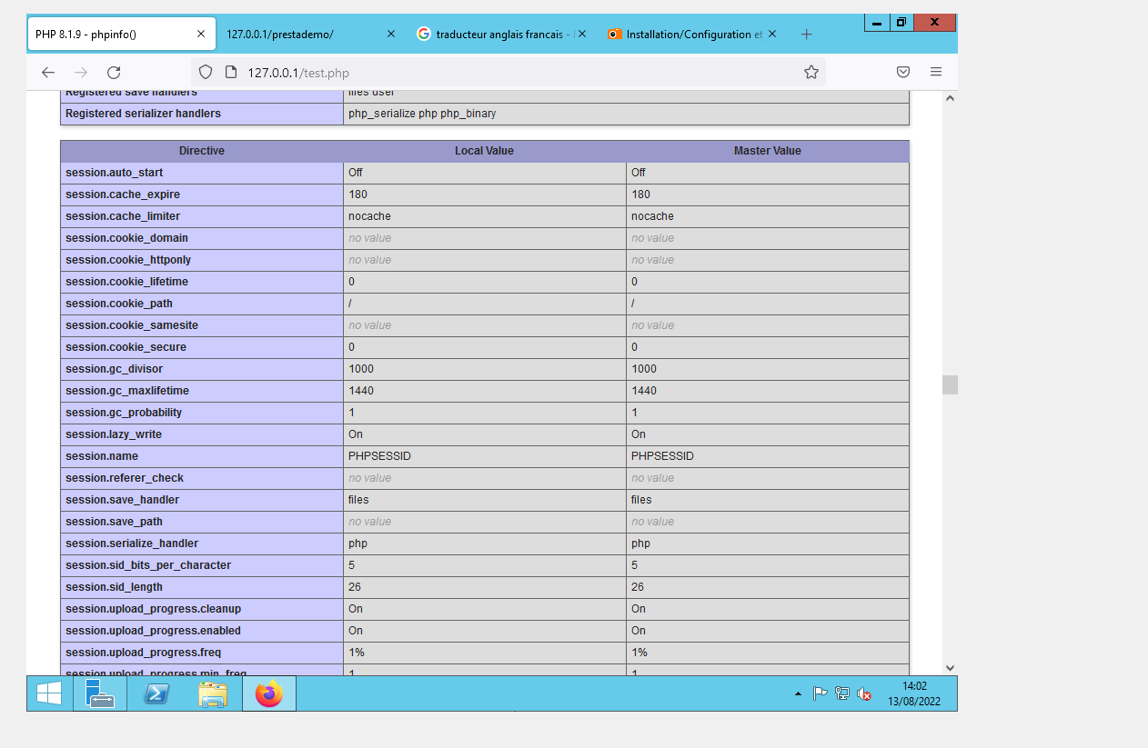Image resolution: width=1148 pixels, height=748 pixels.
Task: Open the Pocket save icon
Action: click(903, 73)
